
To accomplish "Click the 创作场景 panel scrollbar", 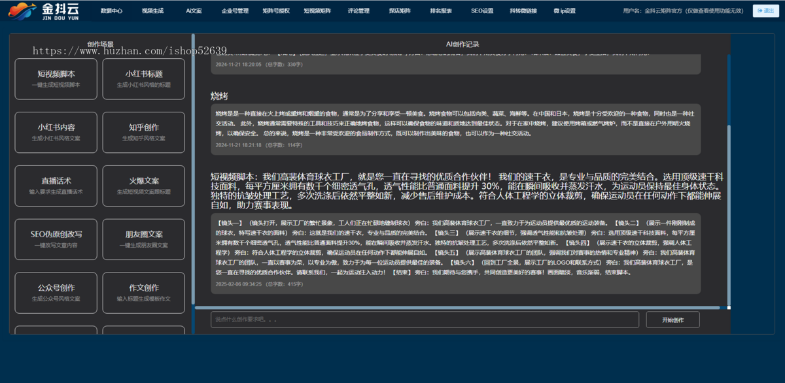I will pos(193,170).
